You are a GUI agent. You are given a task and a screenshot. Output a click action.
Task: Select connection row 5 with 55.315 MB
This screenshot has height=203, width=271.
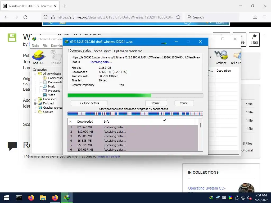pyautogui.click(x=133, y=145)
